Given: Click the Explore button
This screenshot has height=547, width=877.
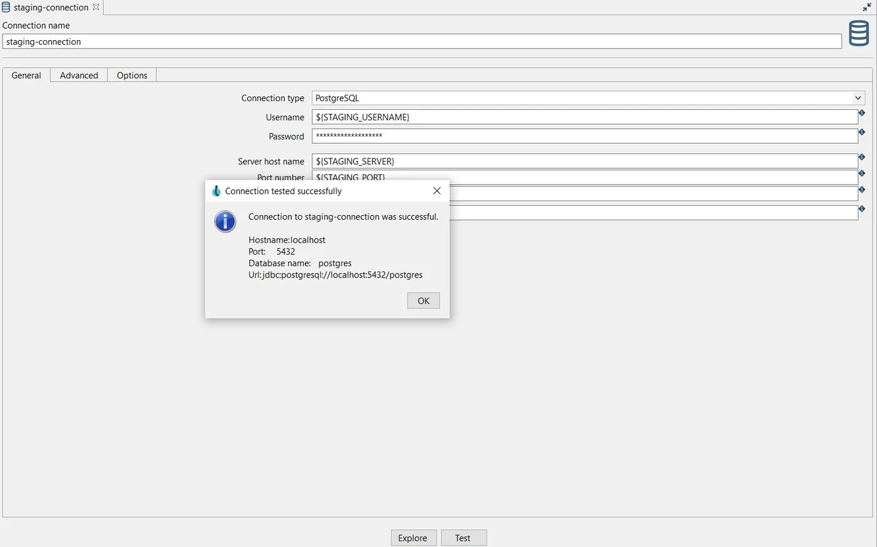Looking at the screenshot, I should (414, 537).
